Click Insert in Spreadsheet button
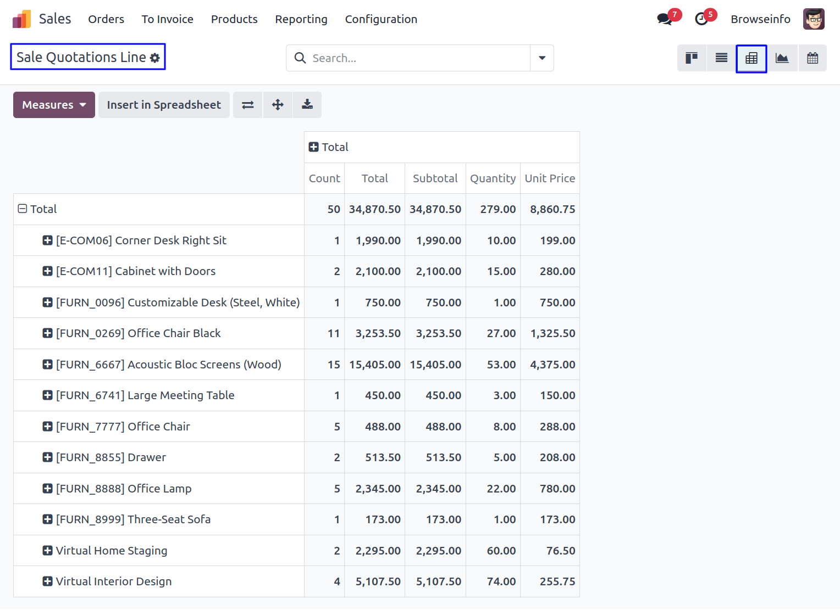The width and height of the screenshot is (840, 610). click(x=164, y=105)
